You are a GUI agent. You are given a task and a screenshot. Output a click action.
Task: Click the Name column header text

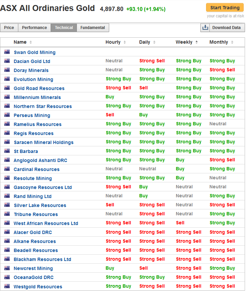pyautogui.click(x=20, y=42)
